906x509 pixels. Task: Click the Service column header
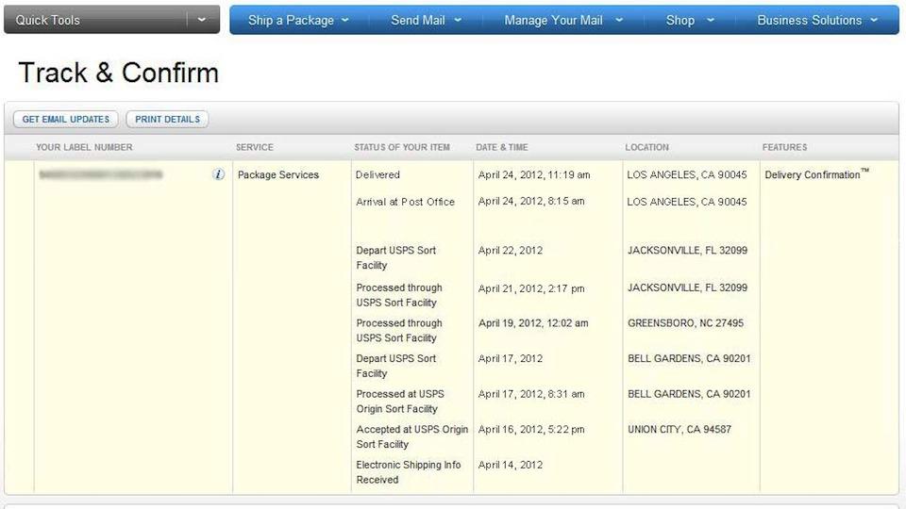point(254,147)
